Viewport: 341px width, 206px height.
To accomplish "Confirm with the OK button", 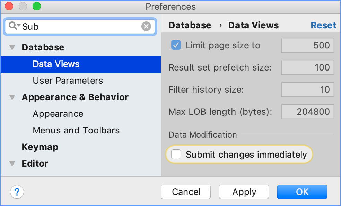I will pyautogui.click(x=302, y=192).
